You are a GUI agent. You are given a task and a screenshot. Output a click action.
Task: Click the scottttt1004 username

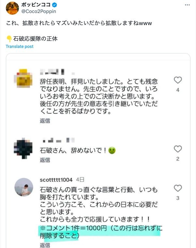pyautogui.click(x=56, y=180)
